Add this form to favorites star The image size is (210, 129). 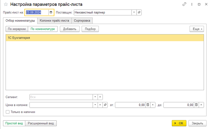[6, 4]
